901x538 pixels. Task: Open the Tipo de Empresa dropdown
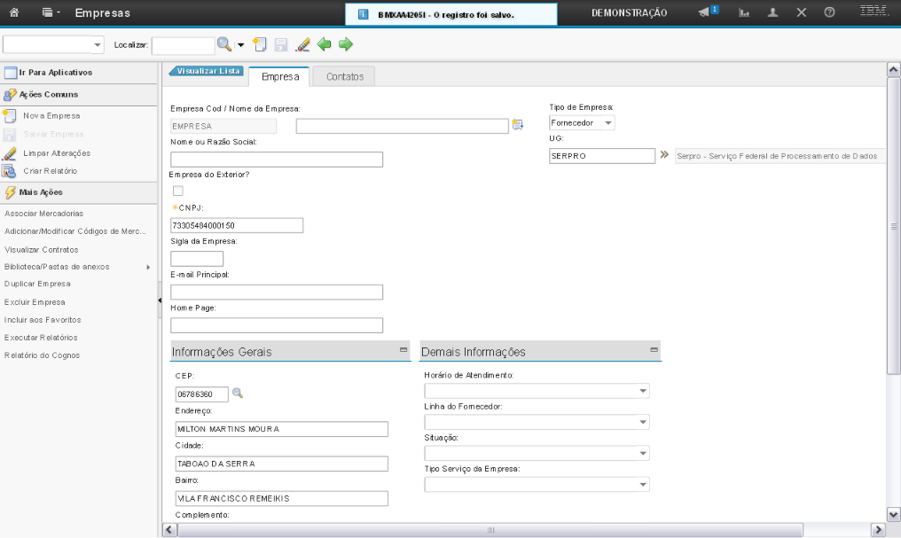(x=608, y=123)
